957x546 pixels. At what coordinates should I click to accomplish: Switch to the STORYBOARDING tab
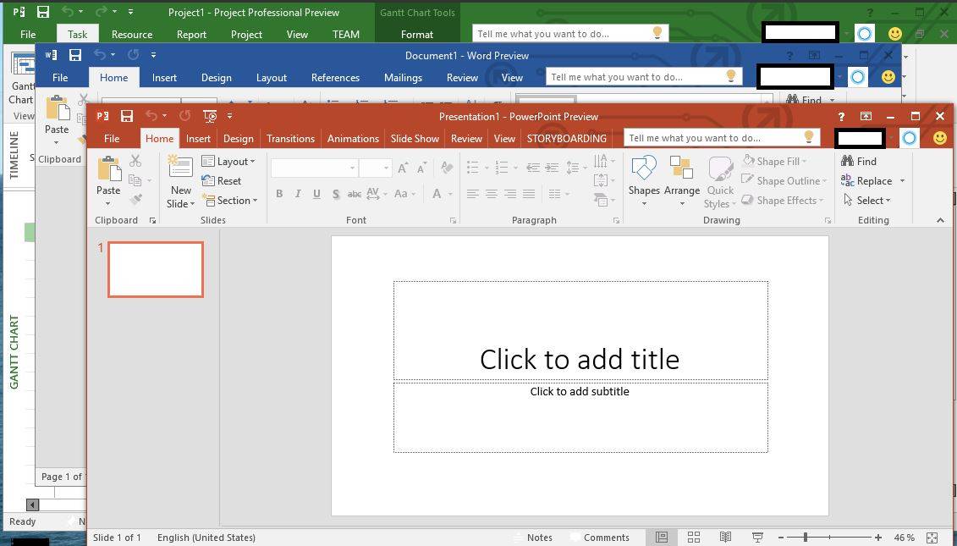pyautogui.click(x=566, y=139)
